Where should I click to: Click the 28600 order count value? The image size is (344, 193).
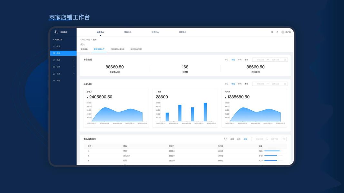(162, 97)
